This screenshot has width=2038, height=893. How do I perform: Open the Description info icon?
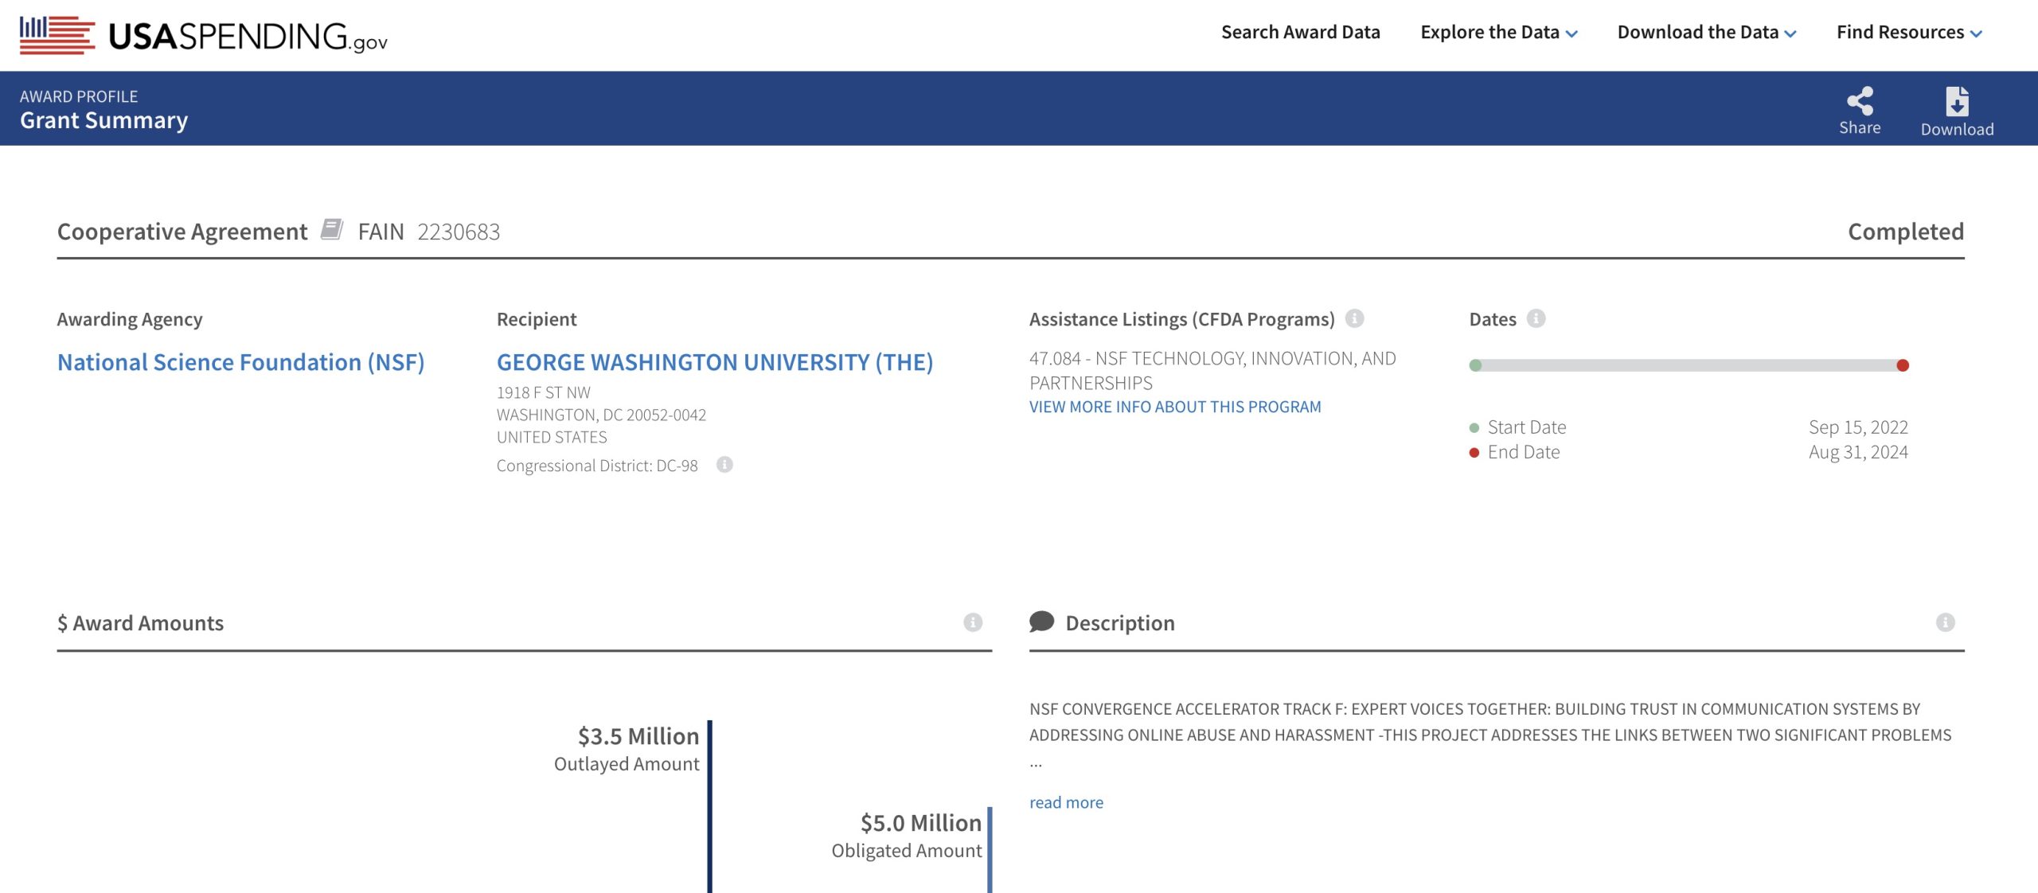[x=1945, y=622]
